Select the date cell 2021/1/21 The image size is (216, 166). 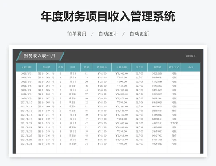(x=26, y=123)
